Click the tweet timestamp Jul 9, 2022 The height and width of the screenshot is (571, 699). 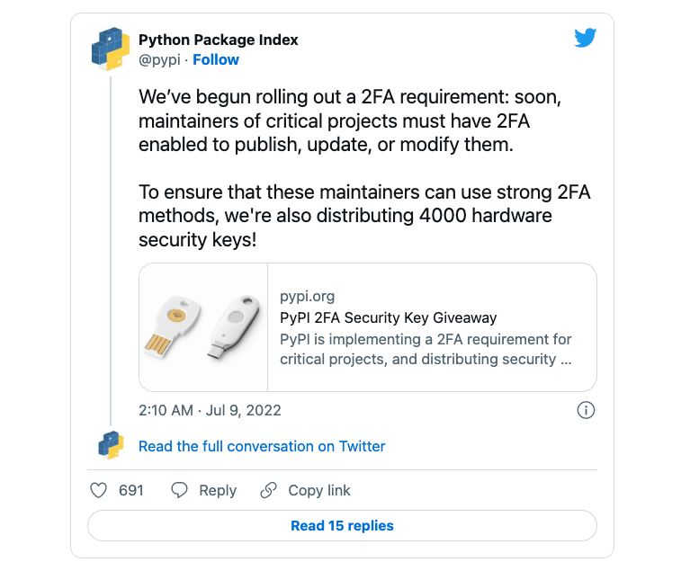[210, 410]
